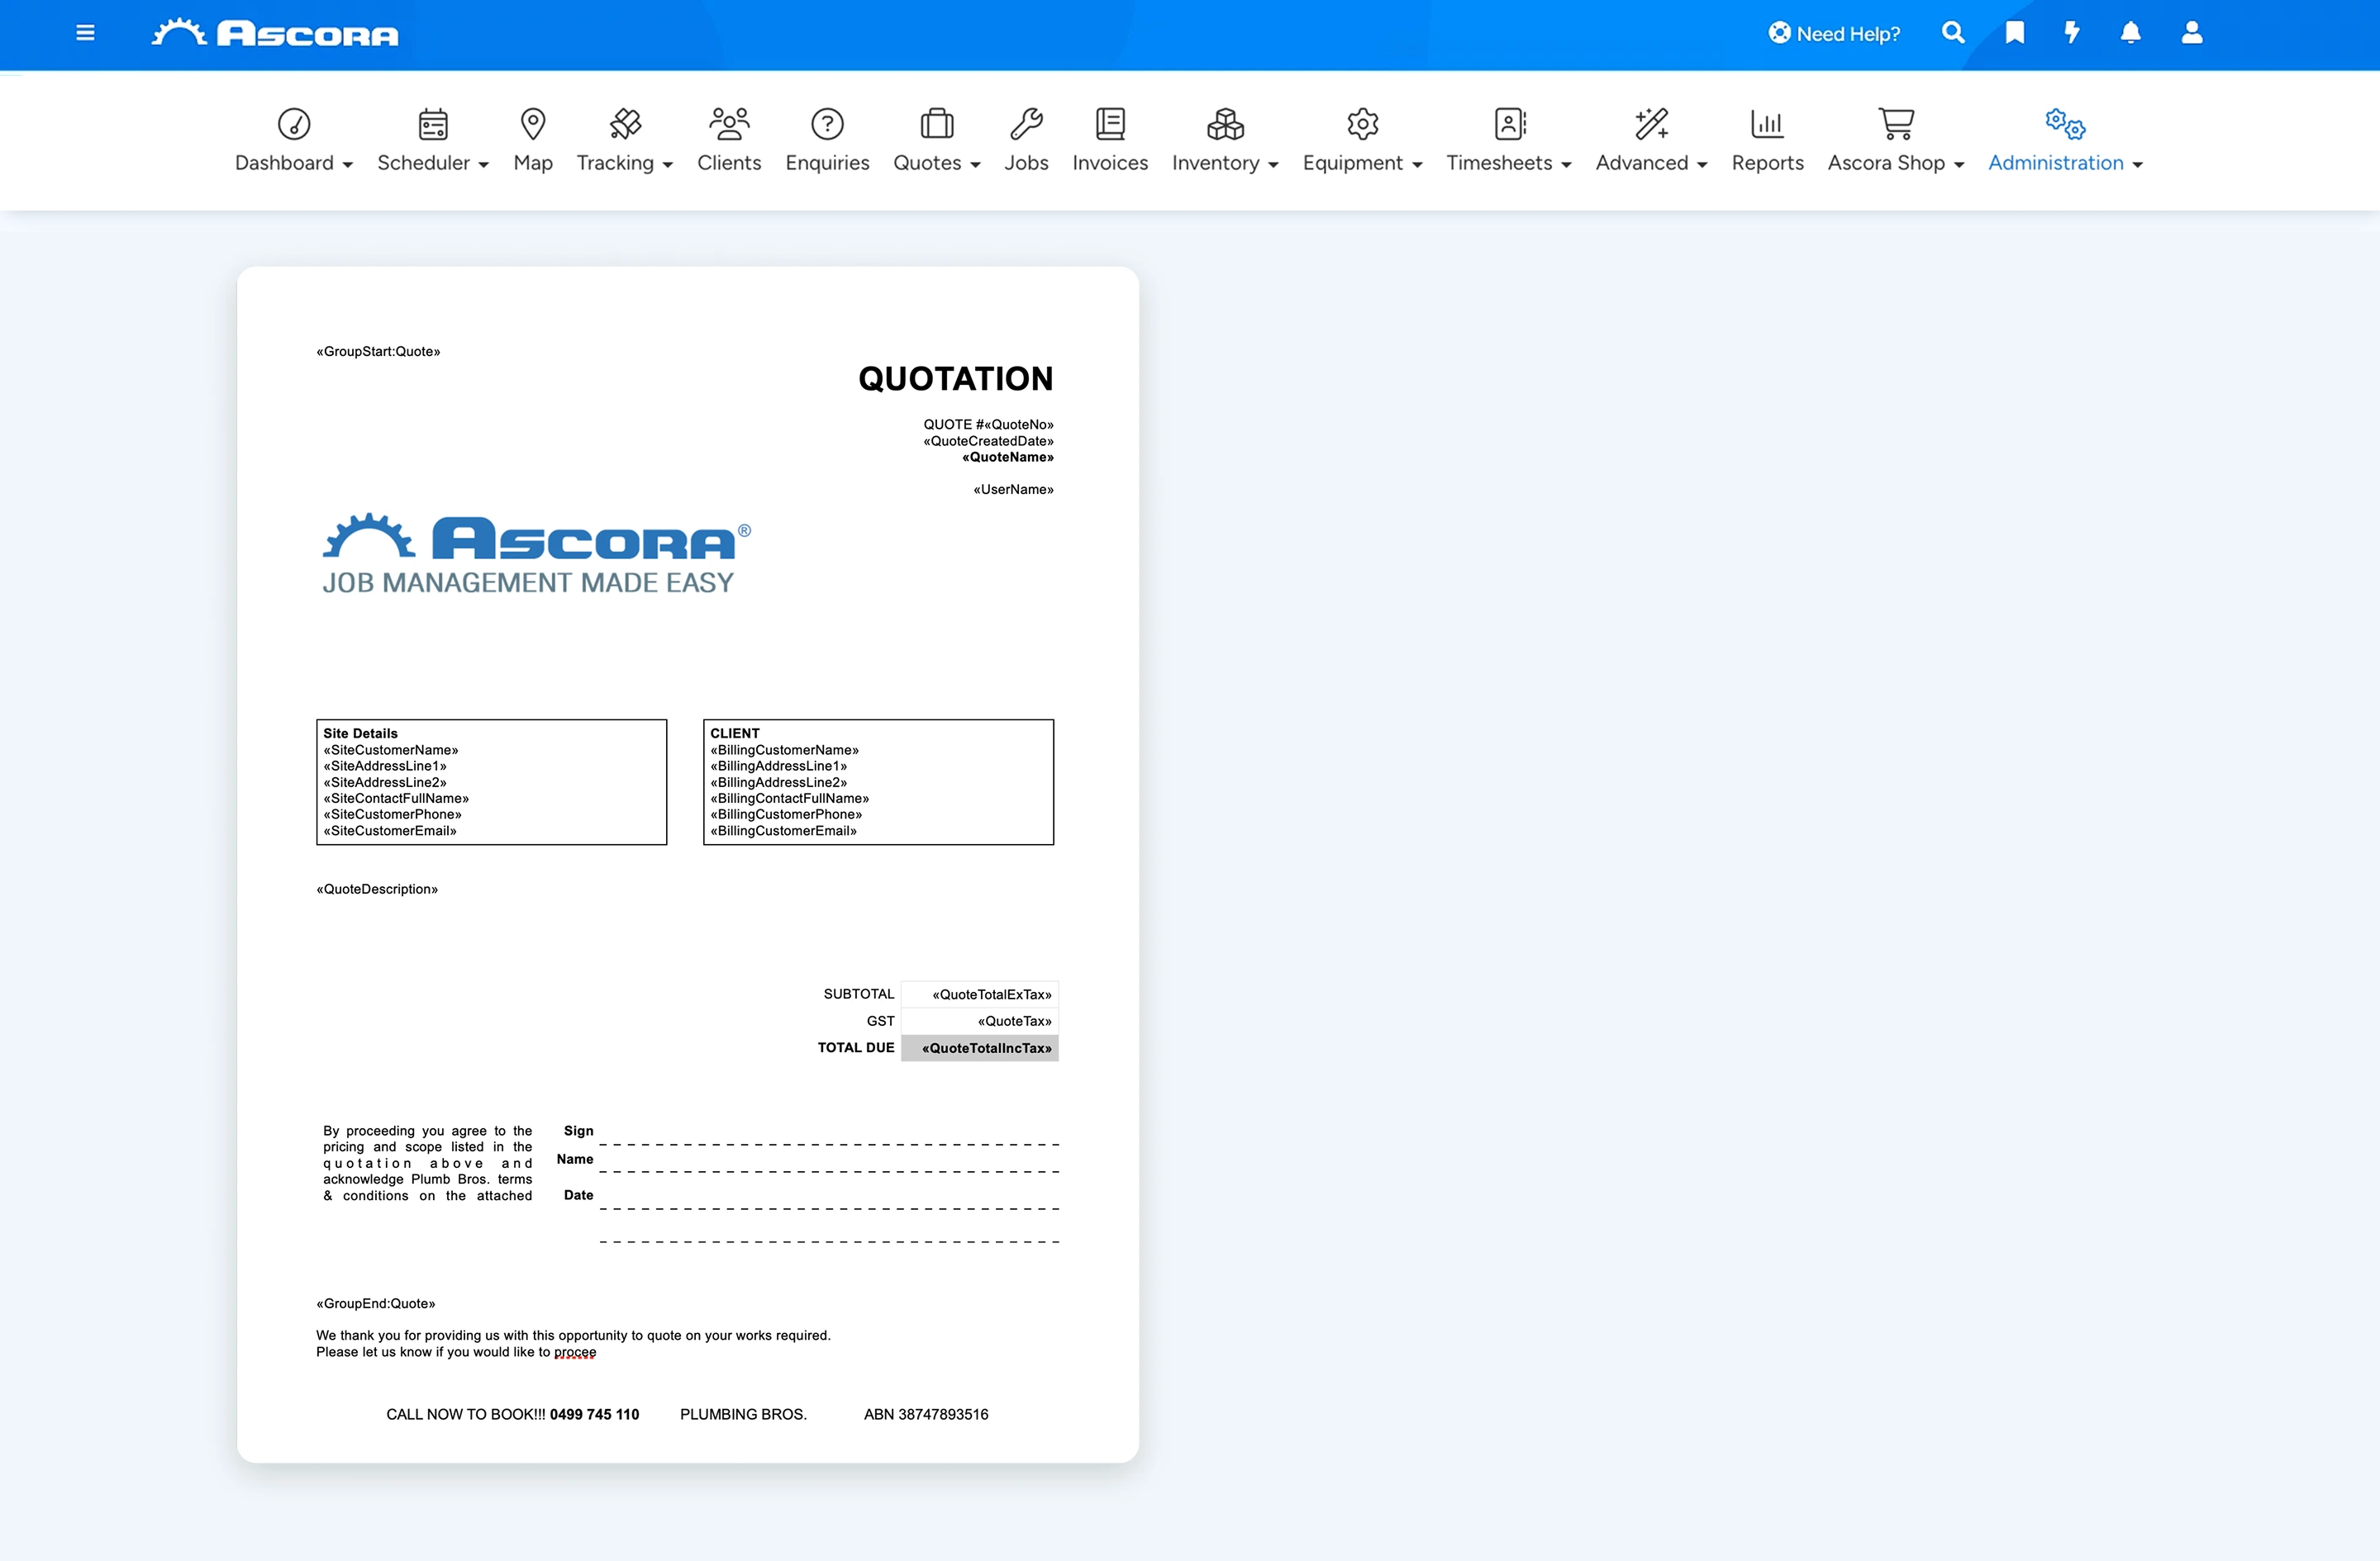The height and width of the screenshot is (1561, 2380).
Task: Go to the Invoices menu item
Action: [x=1110, y=141]
